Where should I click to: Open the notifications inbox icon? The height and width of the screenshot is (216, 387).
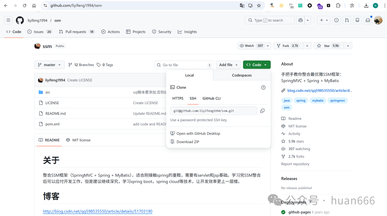click(x=368, y=20)
